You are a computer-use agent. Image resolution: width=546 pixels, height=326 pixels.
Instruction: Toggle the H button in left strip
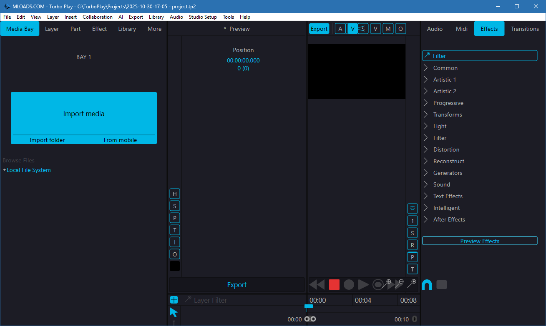(x=174, y=194)
